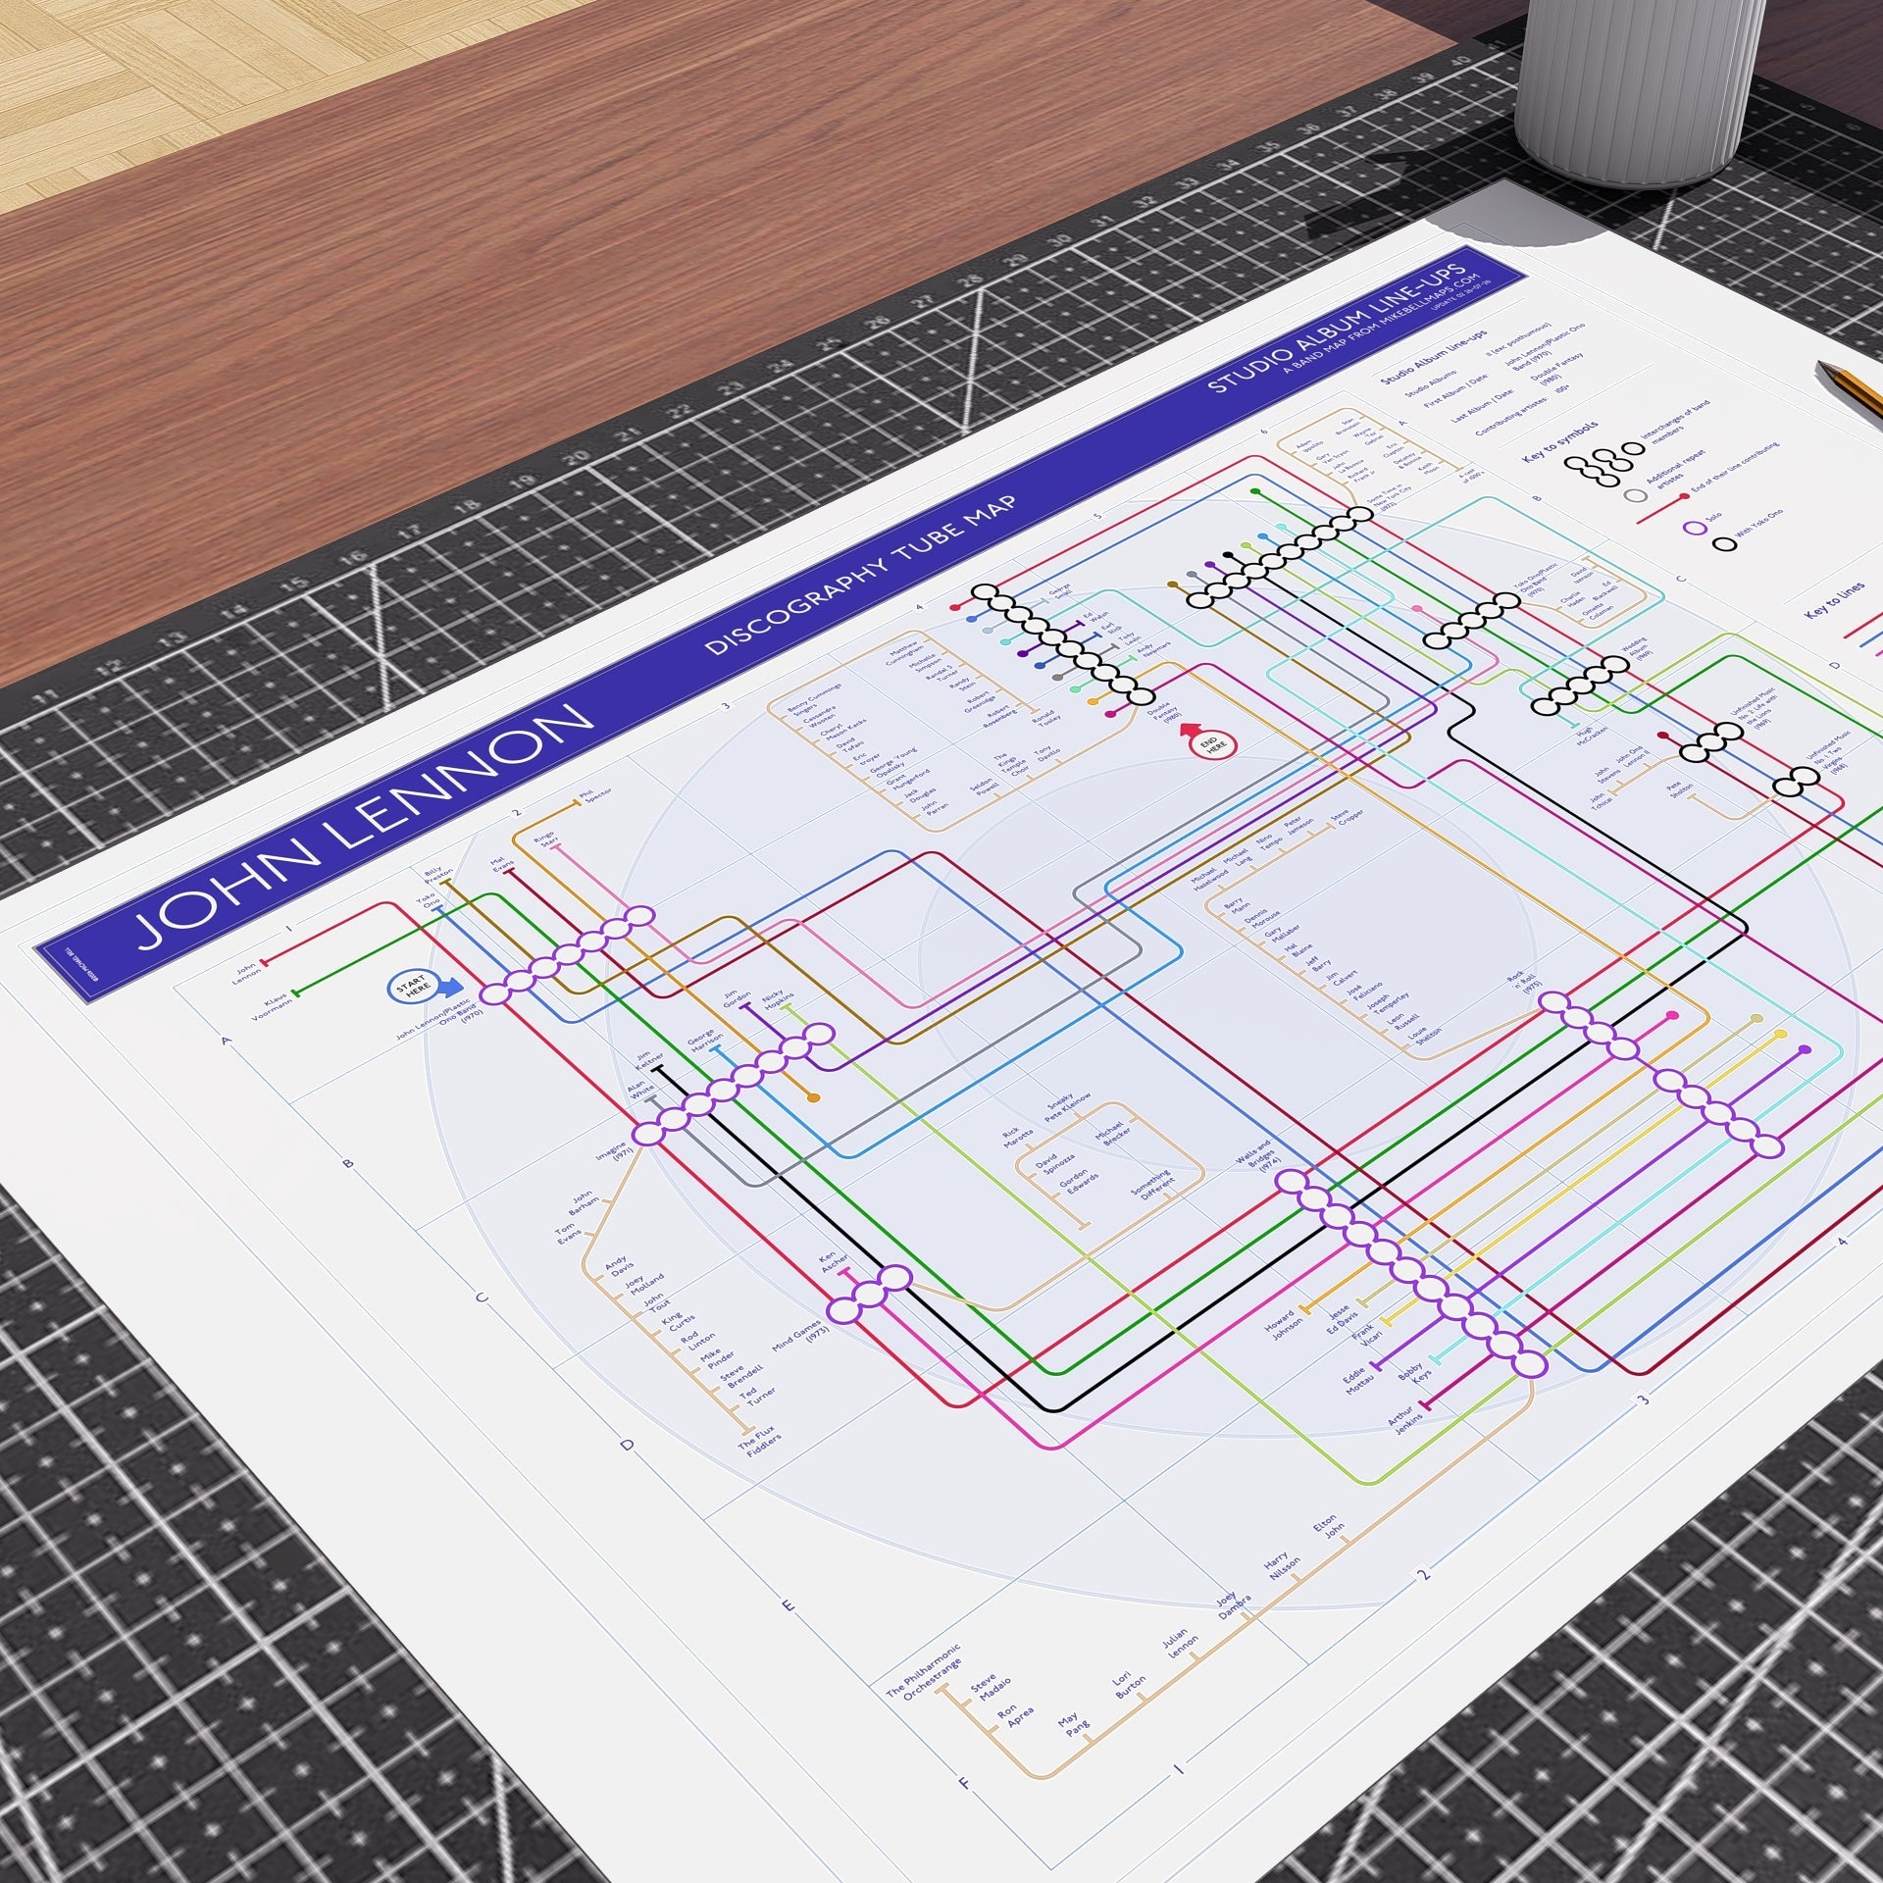Select the Phil Spector label
Image resolution: width=1883 pixels, height=1883 pixels.
click(591, 796)
